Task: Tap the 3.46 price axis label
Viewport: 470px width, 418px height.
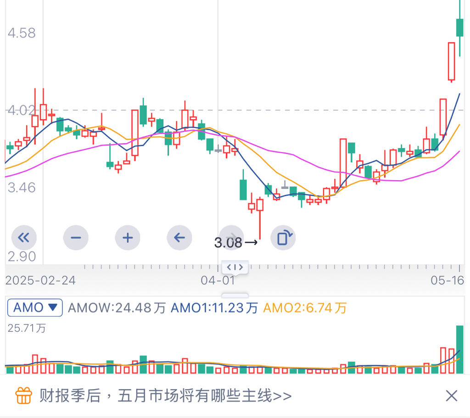Action: [22, 188]
